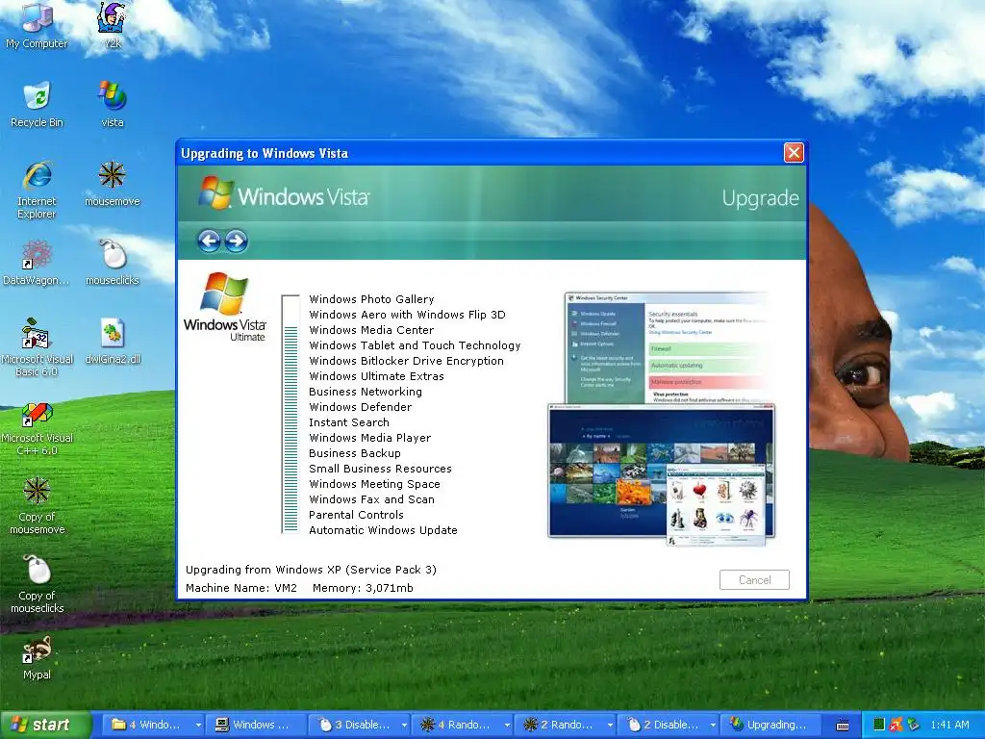Click the green system tray icon
Screen dimensions: 985x739
click(879, 725)
